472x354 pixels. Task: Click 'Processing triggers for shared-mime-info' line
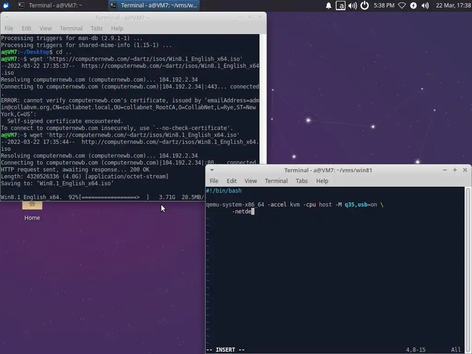(86, 45)
